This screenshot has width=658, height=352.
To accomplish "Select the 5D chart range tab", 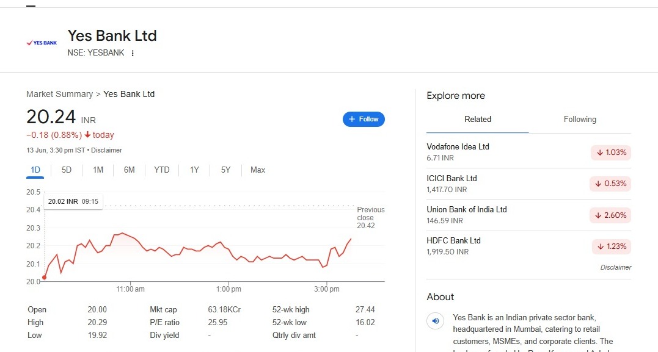I will pyautogui.click(x=67, y=170).
